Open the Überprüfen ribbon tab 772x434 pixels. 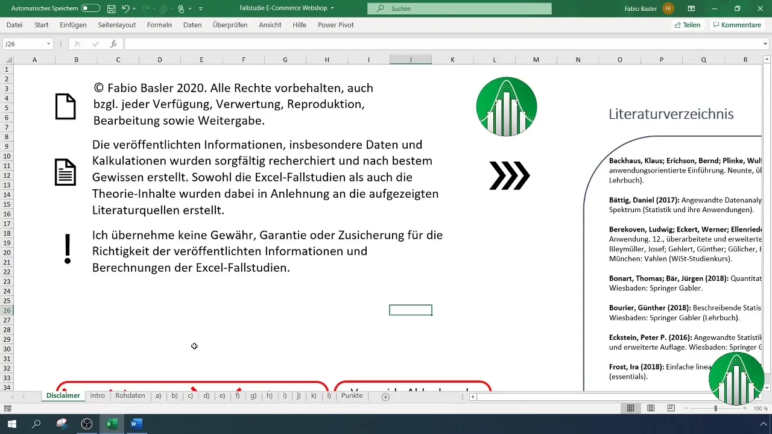pos(230,25)
